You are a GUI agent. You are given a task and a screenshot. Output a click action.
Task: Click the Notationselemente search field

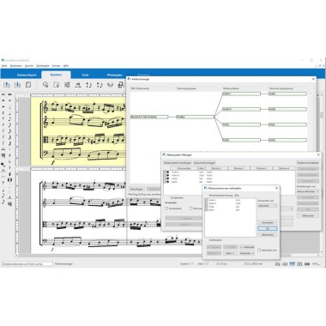pyautogui.click(x=27, y=264)
